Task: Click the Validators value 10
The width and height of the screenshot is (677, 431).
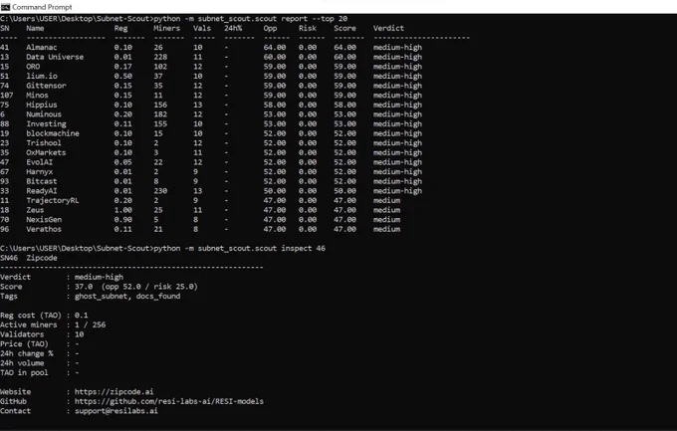Action: click(79, 334)
